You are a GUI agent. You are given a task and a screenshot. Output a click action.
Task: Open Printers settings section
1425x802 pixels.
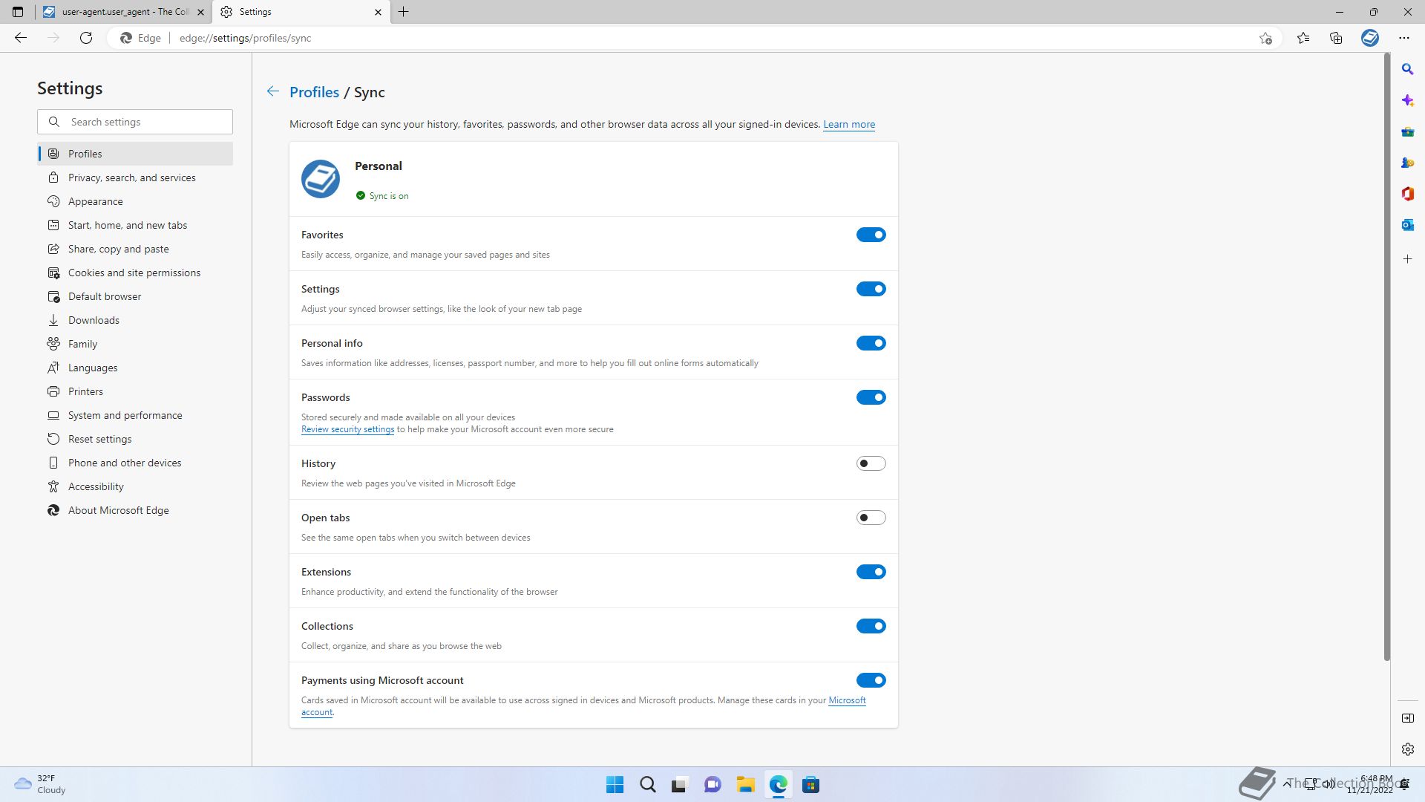click(135, 391)
